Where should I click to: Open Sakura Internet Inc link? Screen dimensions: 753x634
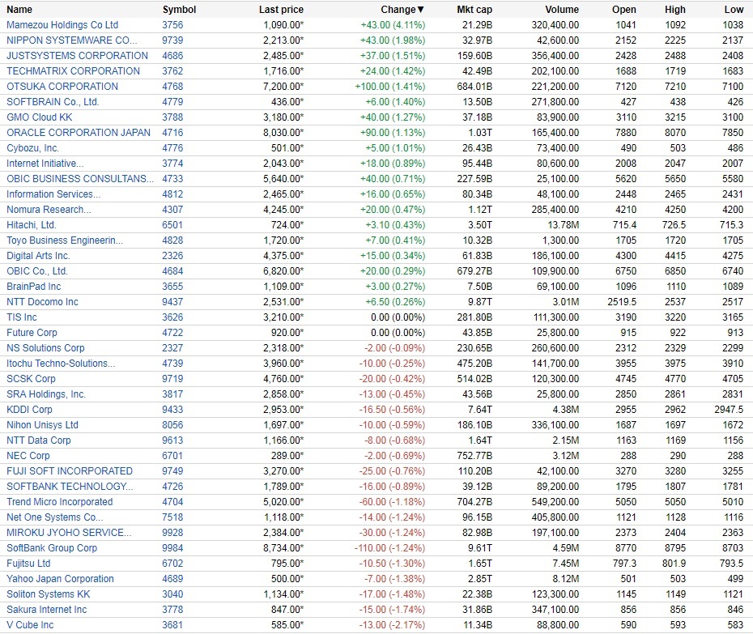coord(47,609)
